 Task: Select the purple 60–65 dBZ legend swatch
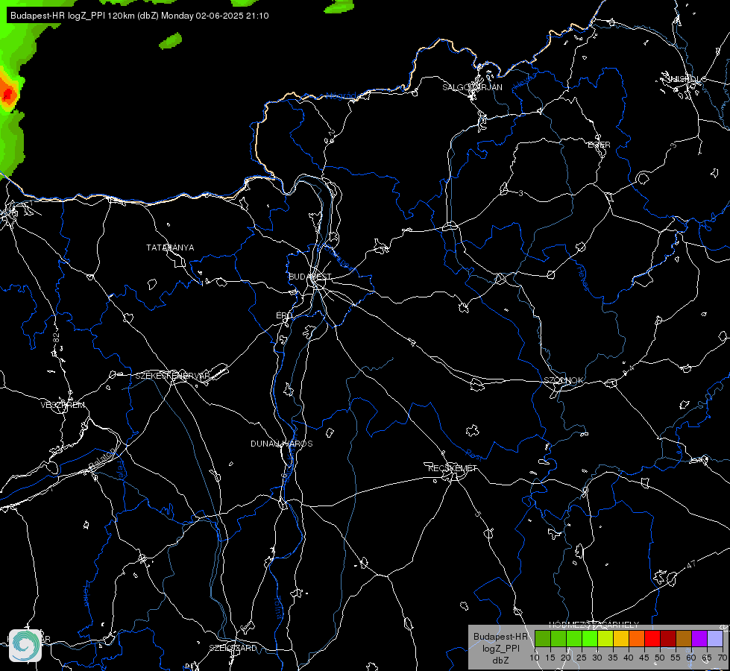click(x=699, y=638)
